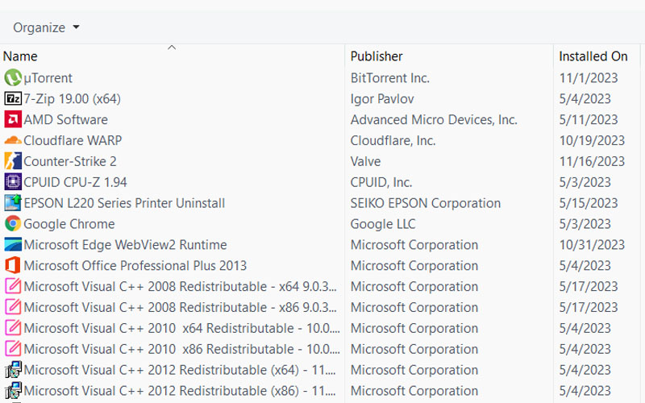Sort the list by the Name column header

[20, 56]
